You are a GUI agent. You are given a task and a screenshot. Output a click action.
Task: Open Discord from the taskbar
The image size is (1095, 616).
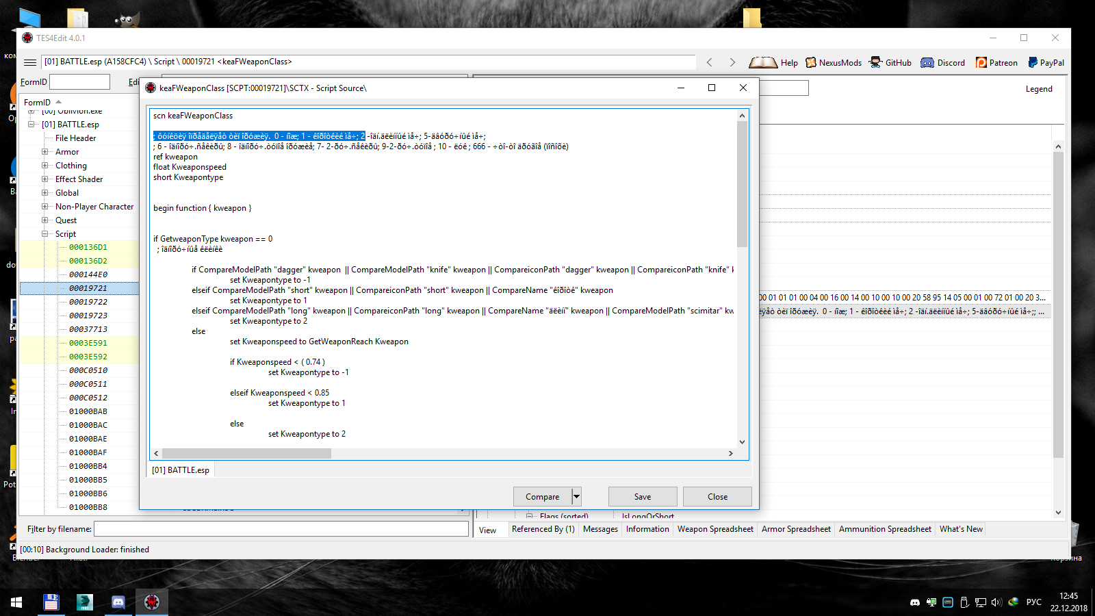[x=118, y=602]
